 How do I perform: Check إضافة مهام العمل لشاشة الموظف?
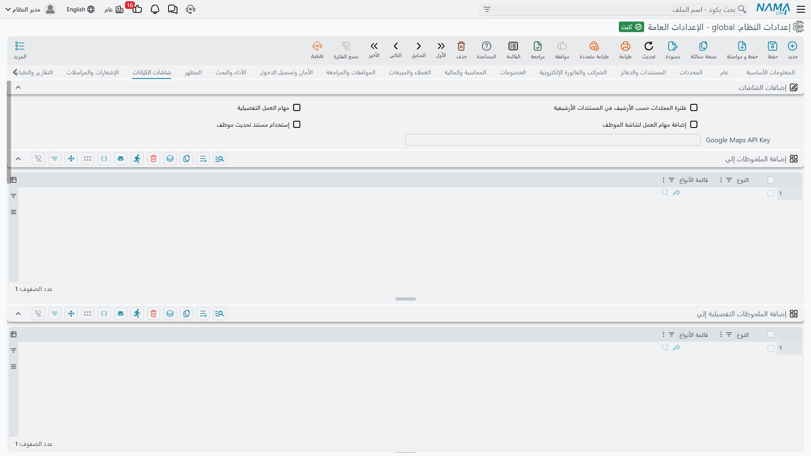click(x=694, y=125)
